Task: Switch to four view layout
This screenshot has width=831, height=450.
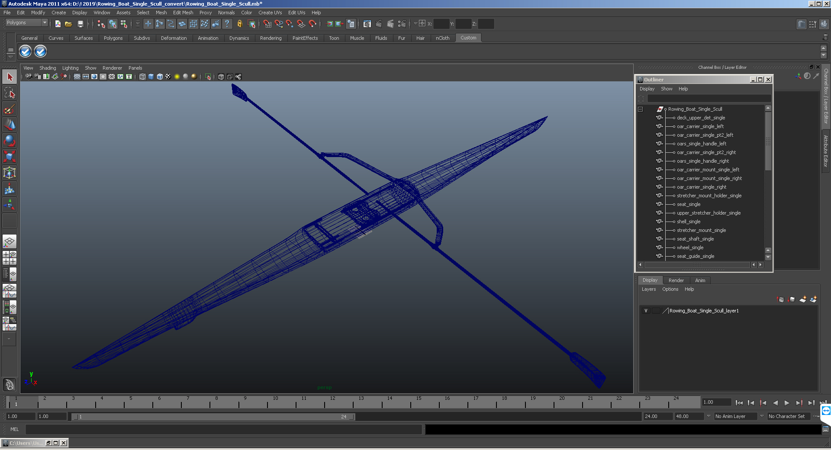Action: tap(10, 258)
